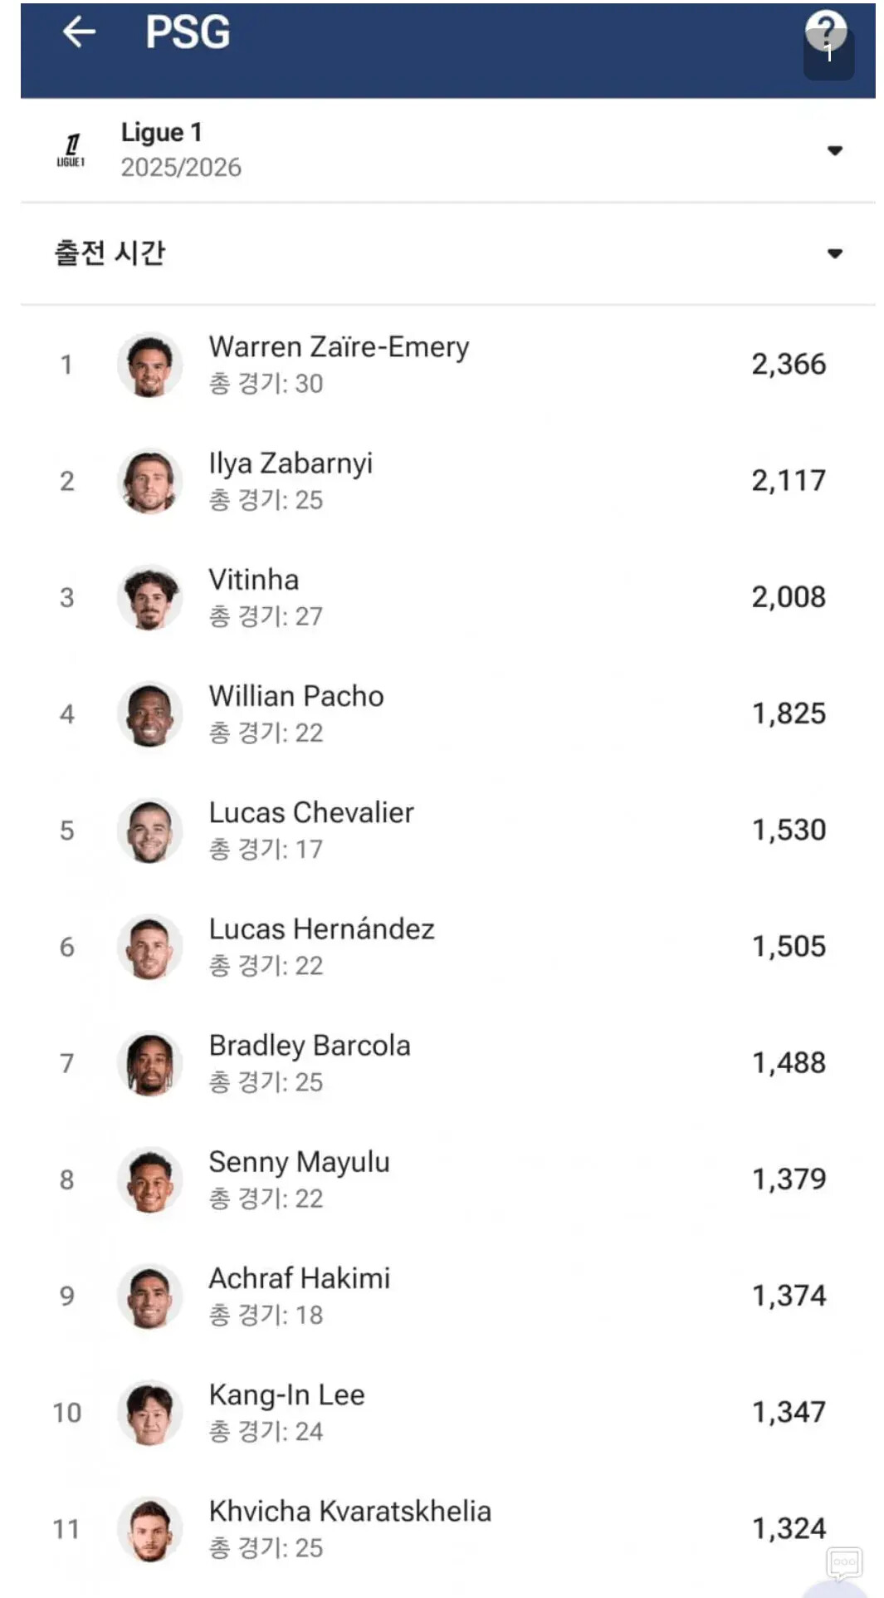Select Lucas Chevalier's name

[311, 812]
